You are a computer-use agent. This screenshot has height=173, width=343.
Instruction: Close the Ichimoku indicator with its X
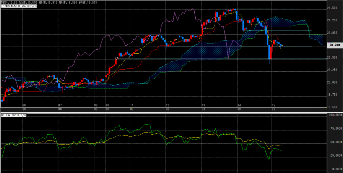[36, 6]
